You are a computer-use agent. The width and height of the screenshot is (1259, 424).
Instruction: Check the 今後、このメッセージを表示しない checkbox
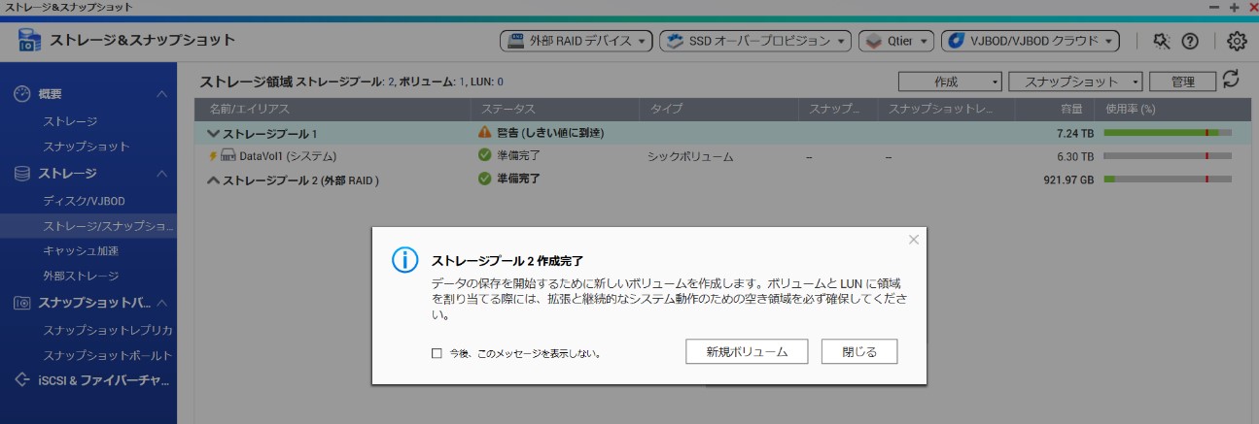tap(437, 354)
